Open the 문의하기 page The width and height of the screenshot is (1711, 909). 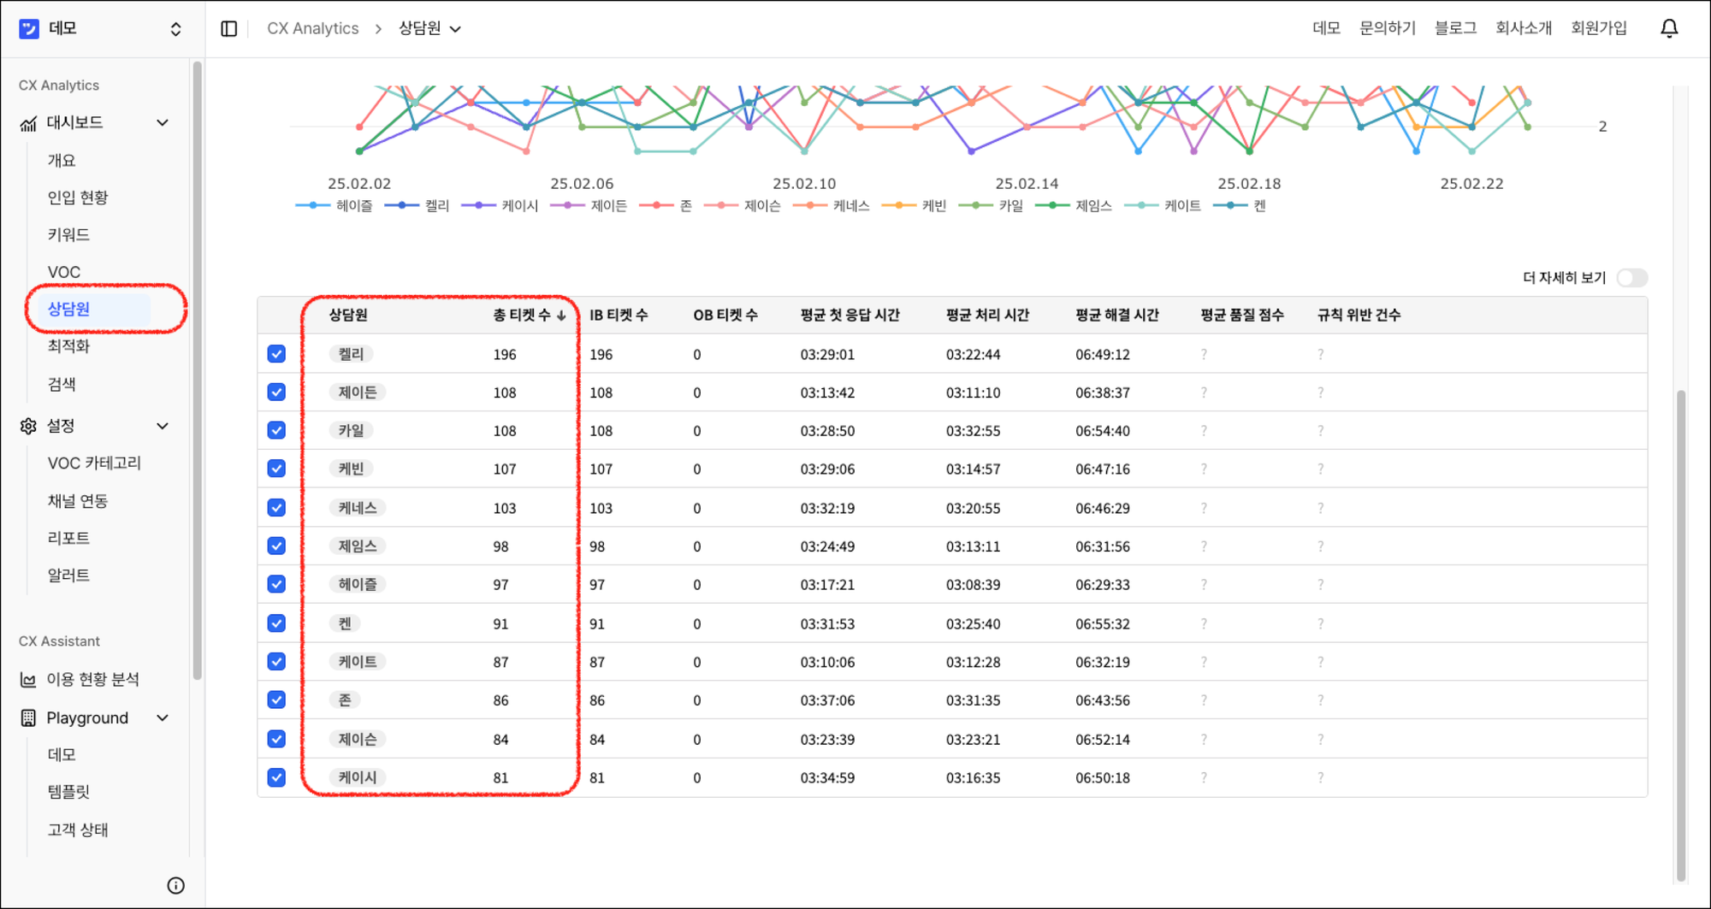(1387, 27)
